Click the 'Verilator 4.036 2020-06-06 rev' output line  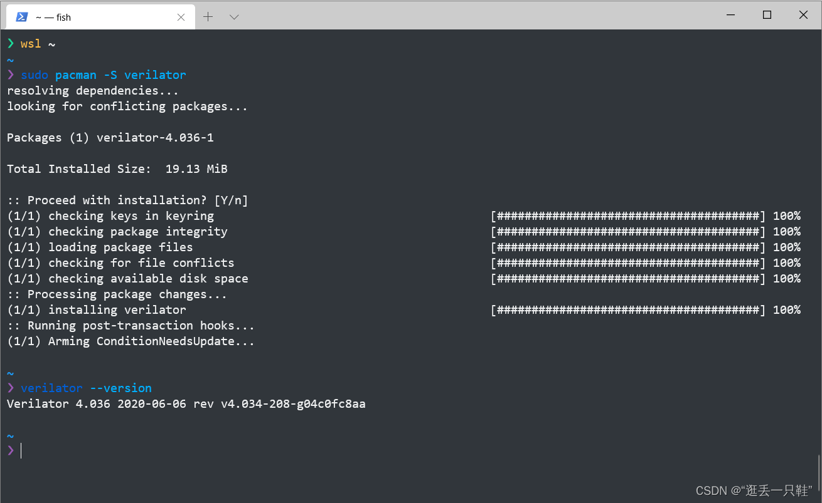tap(186, 404)
